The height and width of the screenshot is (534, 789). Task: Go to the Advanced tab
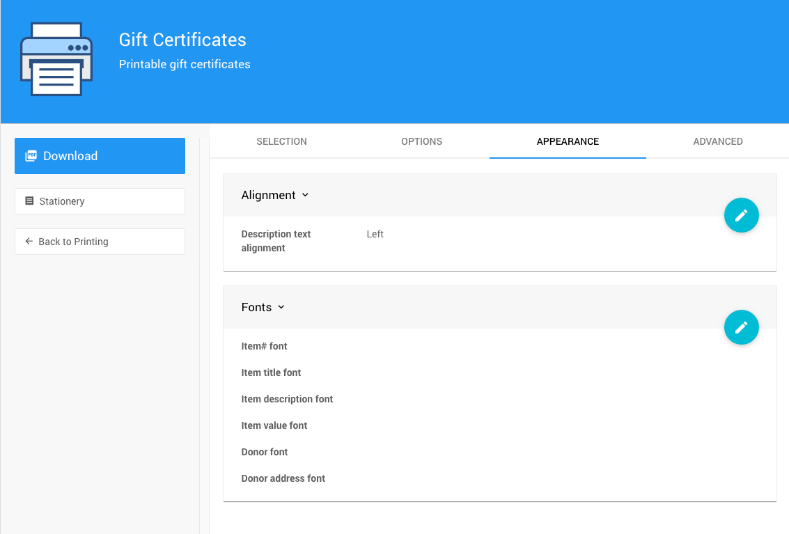point(717,141)
